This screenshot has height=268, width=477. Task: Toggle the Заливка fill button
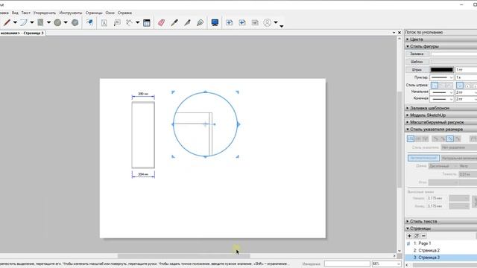tap(417, 54)
